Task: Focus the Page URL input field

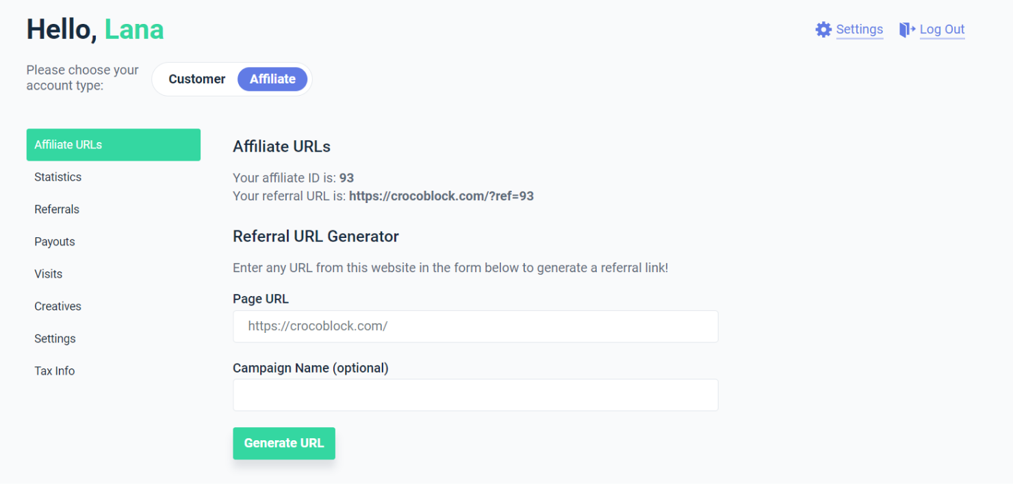Action: [476, 326]
